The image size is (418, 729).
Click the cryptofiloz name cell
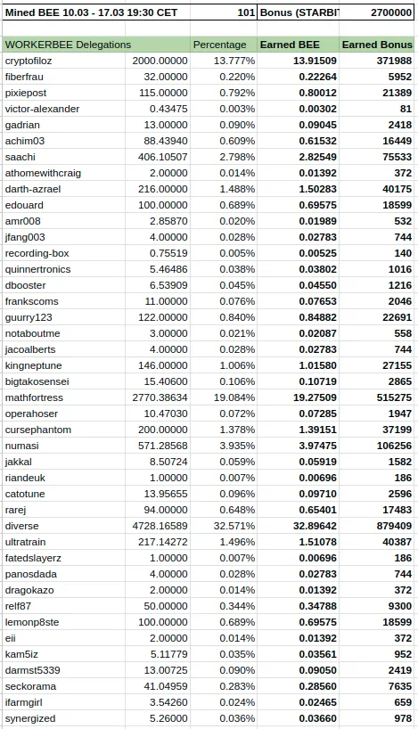63,61
